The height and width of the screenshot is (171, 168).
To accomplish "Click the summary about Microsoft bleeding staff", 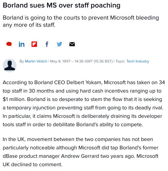I will [x=81, y=21].
